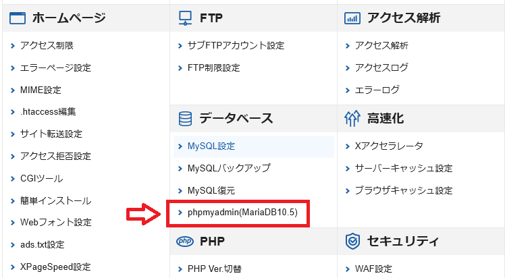Click the chevron beside WAF設定

(347, 269)
